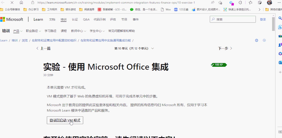Open the profile avatar

[269, 3]
